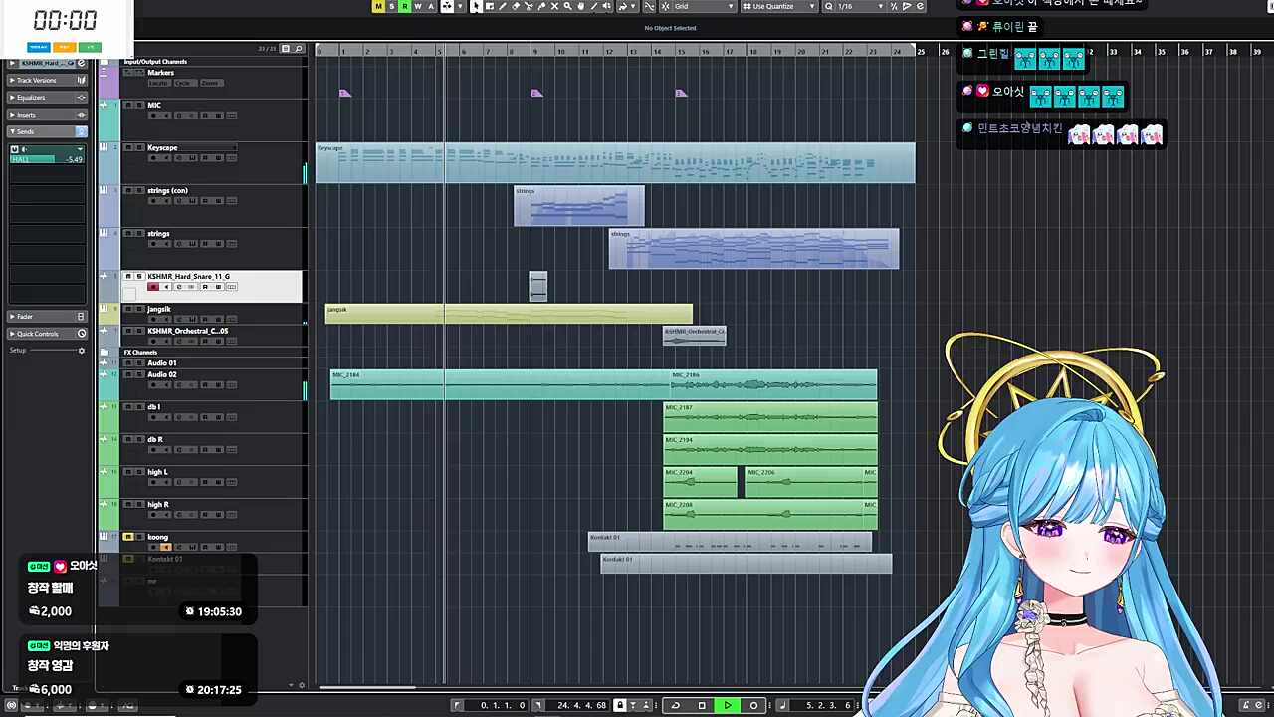Select the Keyscape instrument track
The image size is (1274, 717).
[x=162, y=147]
